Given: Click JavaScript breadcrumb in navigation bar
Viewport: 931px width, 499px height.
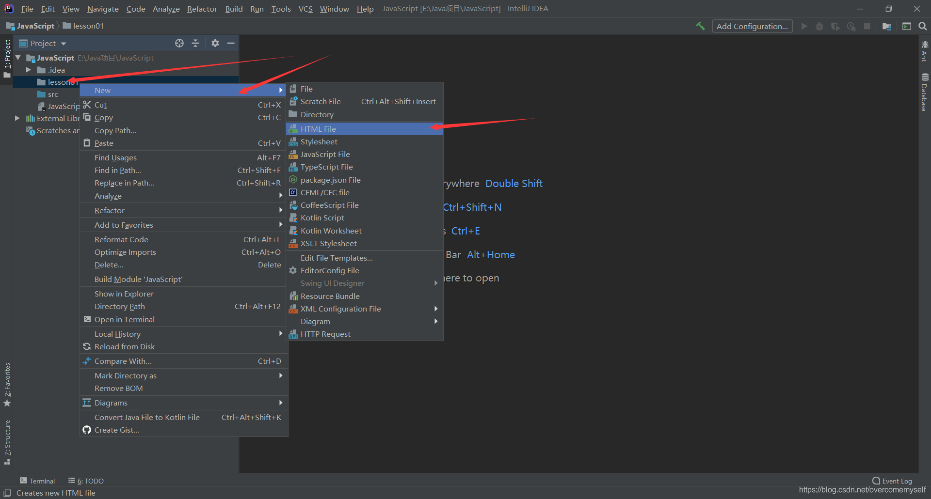Looking at the screenshot, I should point(31,26).
